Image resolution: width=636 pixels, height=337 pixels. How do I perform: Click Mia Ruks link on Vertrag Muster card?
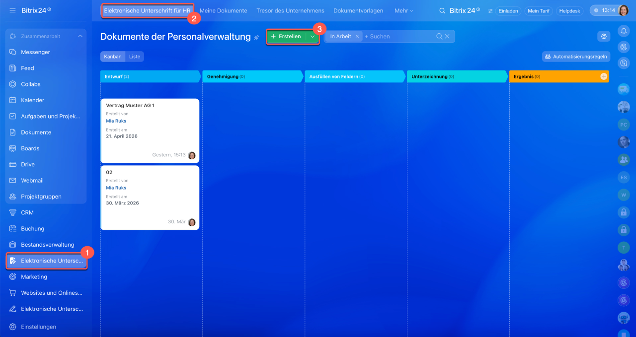click(x=116, y=121)
